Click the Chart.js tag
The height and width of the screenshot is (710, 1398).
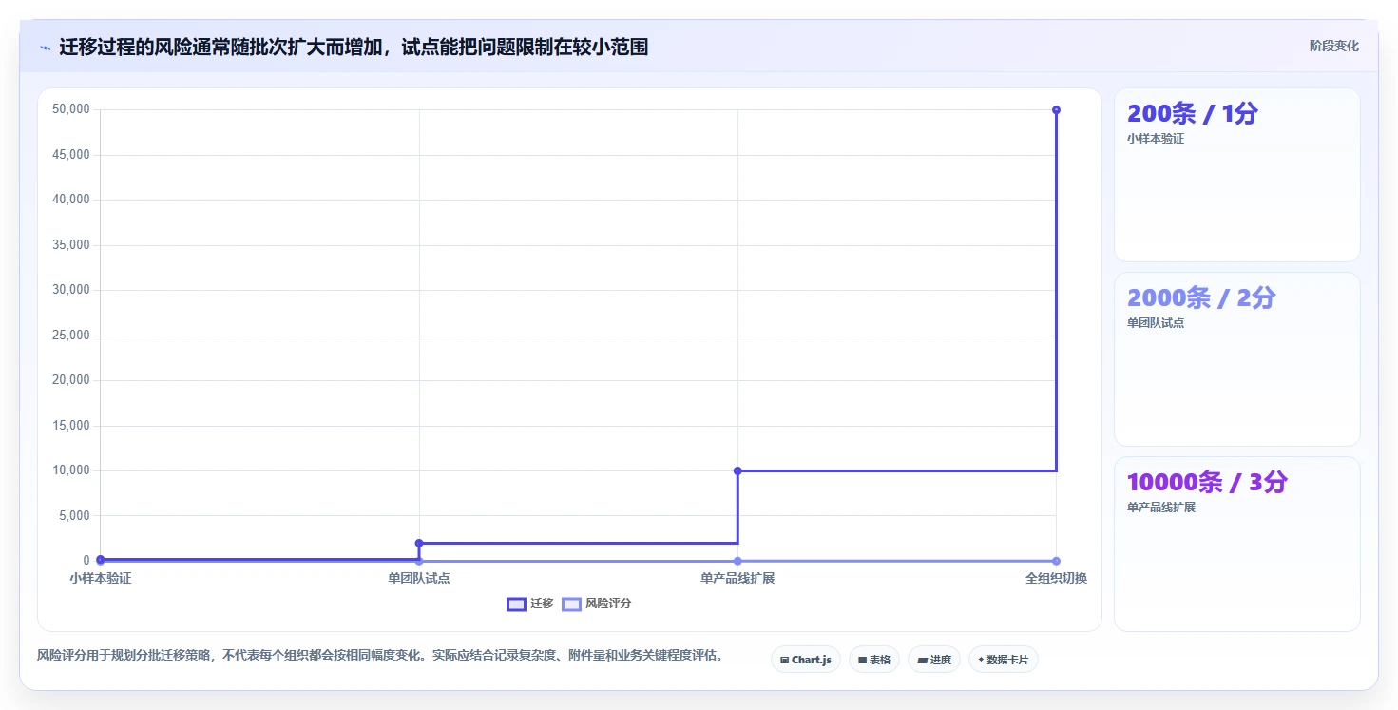[805, 660]
